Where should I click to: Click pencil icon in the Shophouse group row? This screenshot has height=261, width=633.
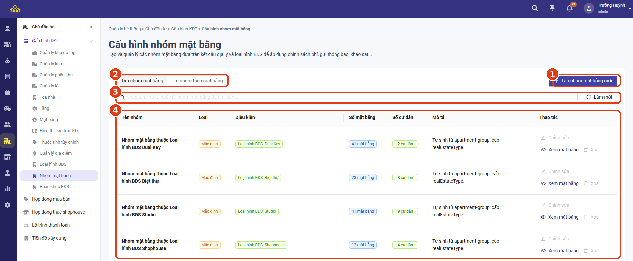coord(543,239)
